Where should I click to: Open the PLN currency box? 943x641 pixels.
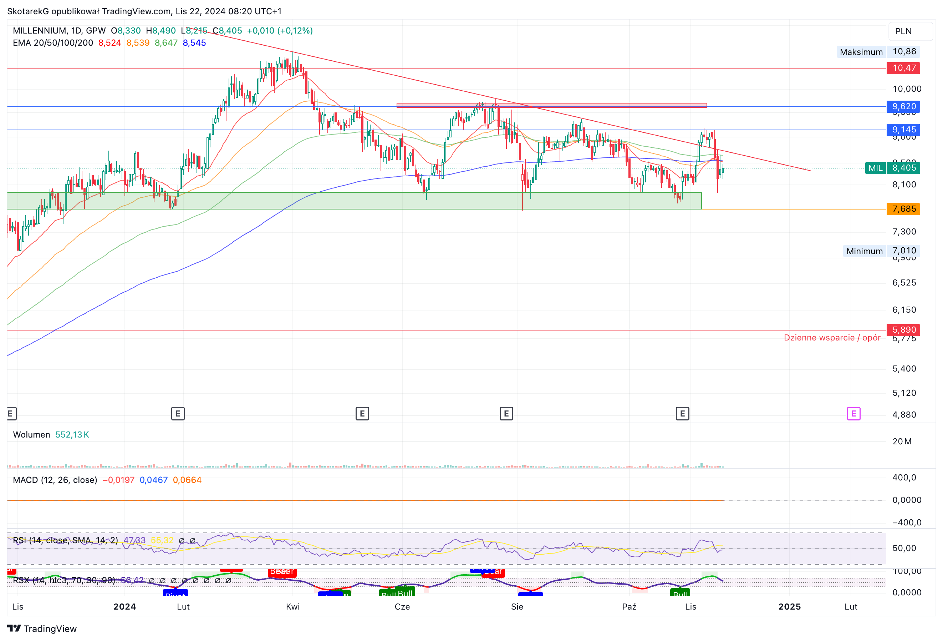click(x=910, y=31)
